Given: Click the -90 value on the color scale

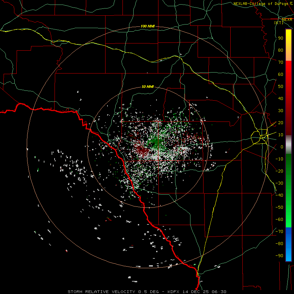Looking at the screenshot, I should [279, 256].
